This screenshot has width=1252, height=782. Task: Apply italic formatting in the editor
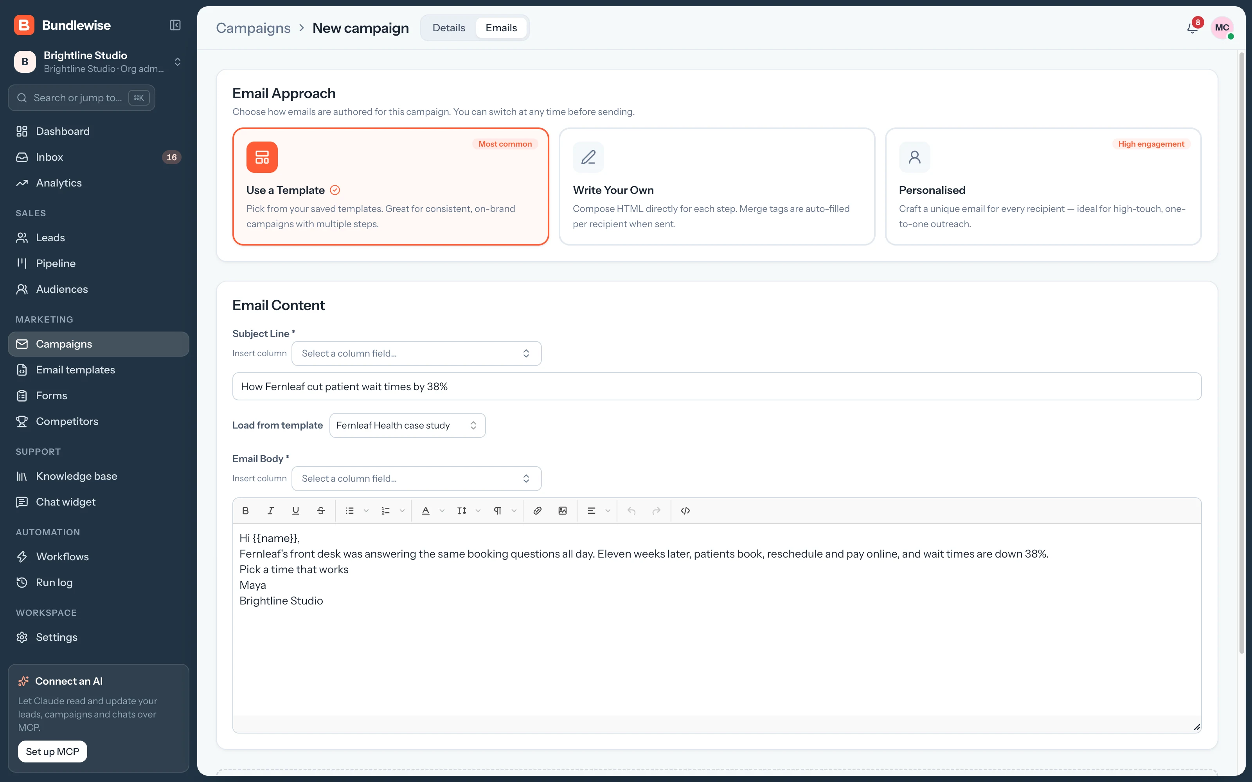(x=270, y=511)
